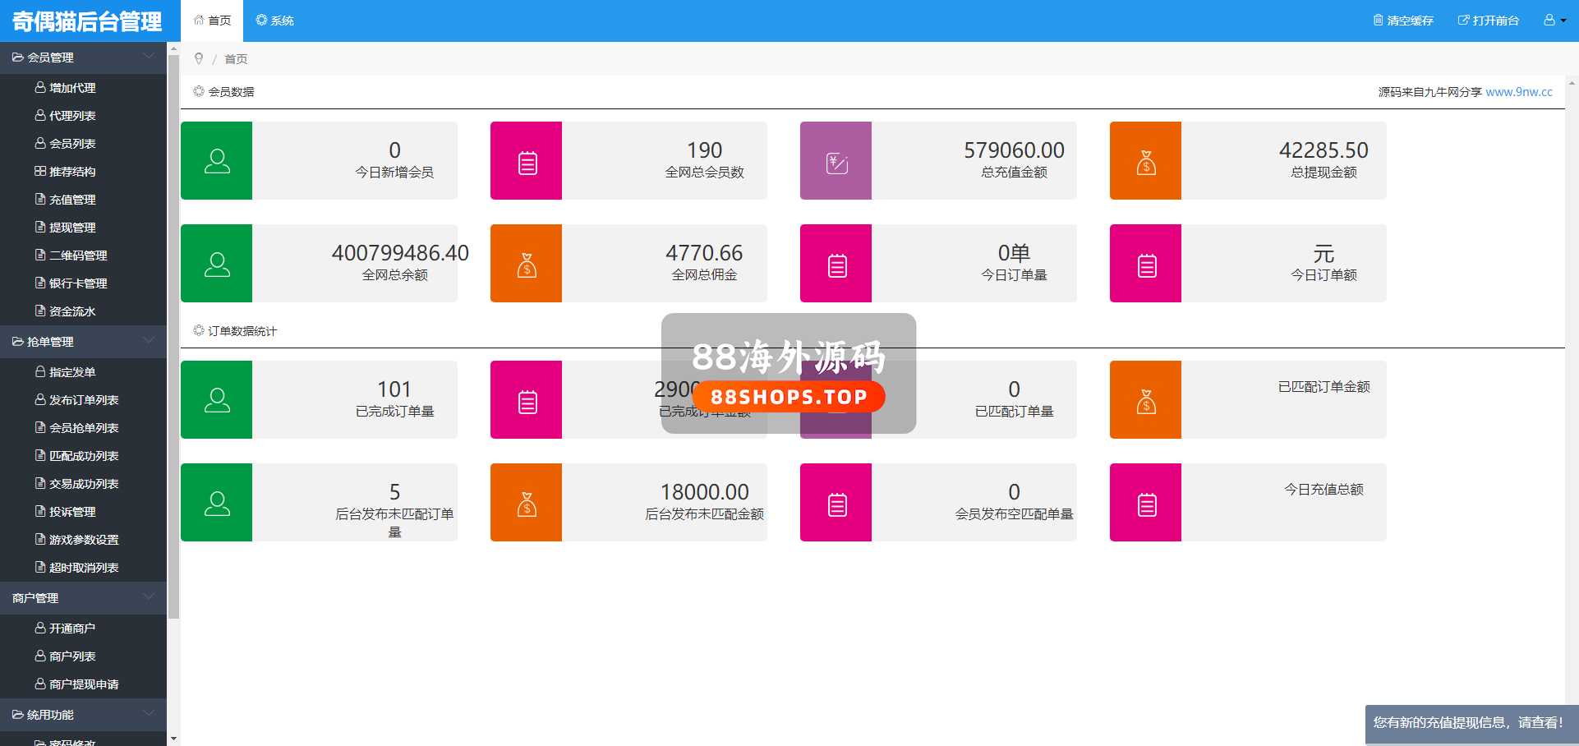Viewport: 1579px width, 746px height.
Task: Click the pink icon for 全网总会员数
Action: [526, 161]
